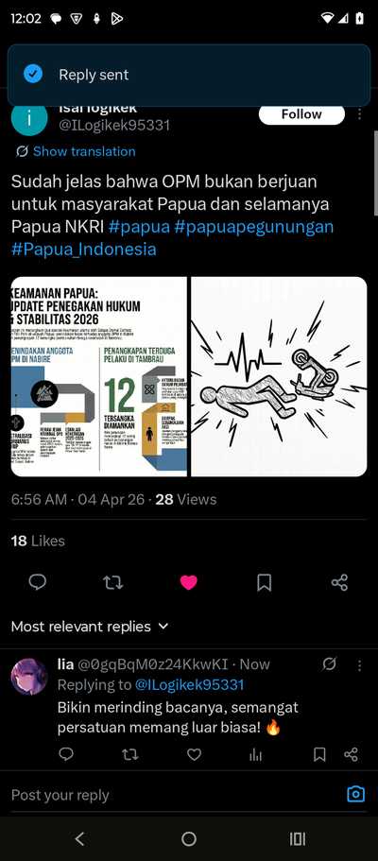Repost the main tweet using retweet icon

coord(113,582)
